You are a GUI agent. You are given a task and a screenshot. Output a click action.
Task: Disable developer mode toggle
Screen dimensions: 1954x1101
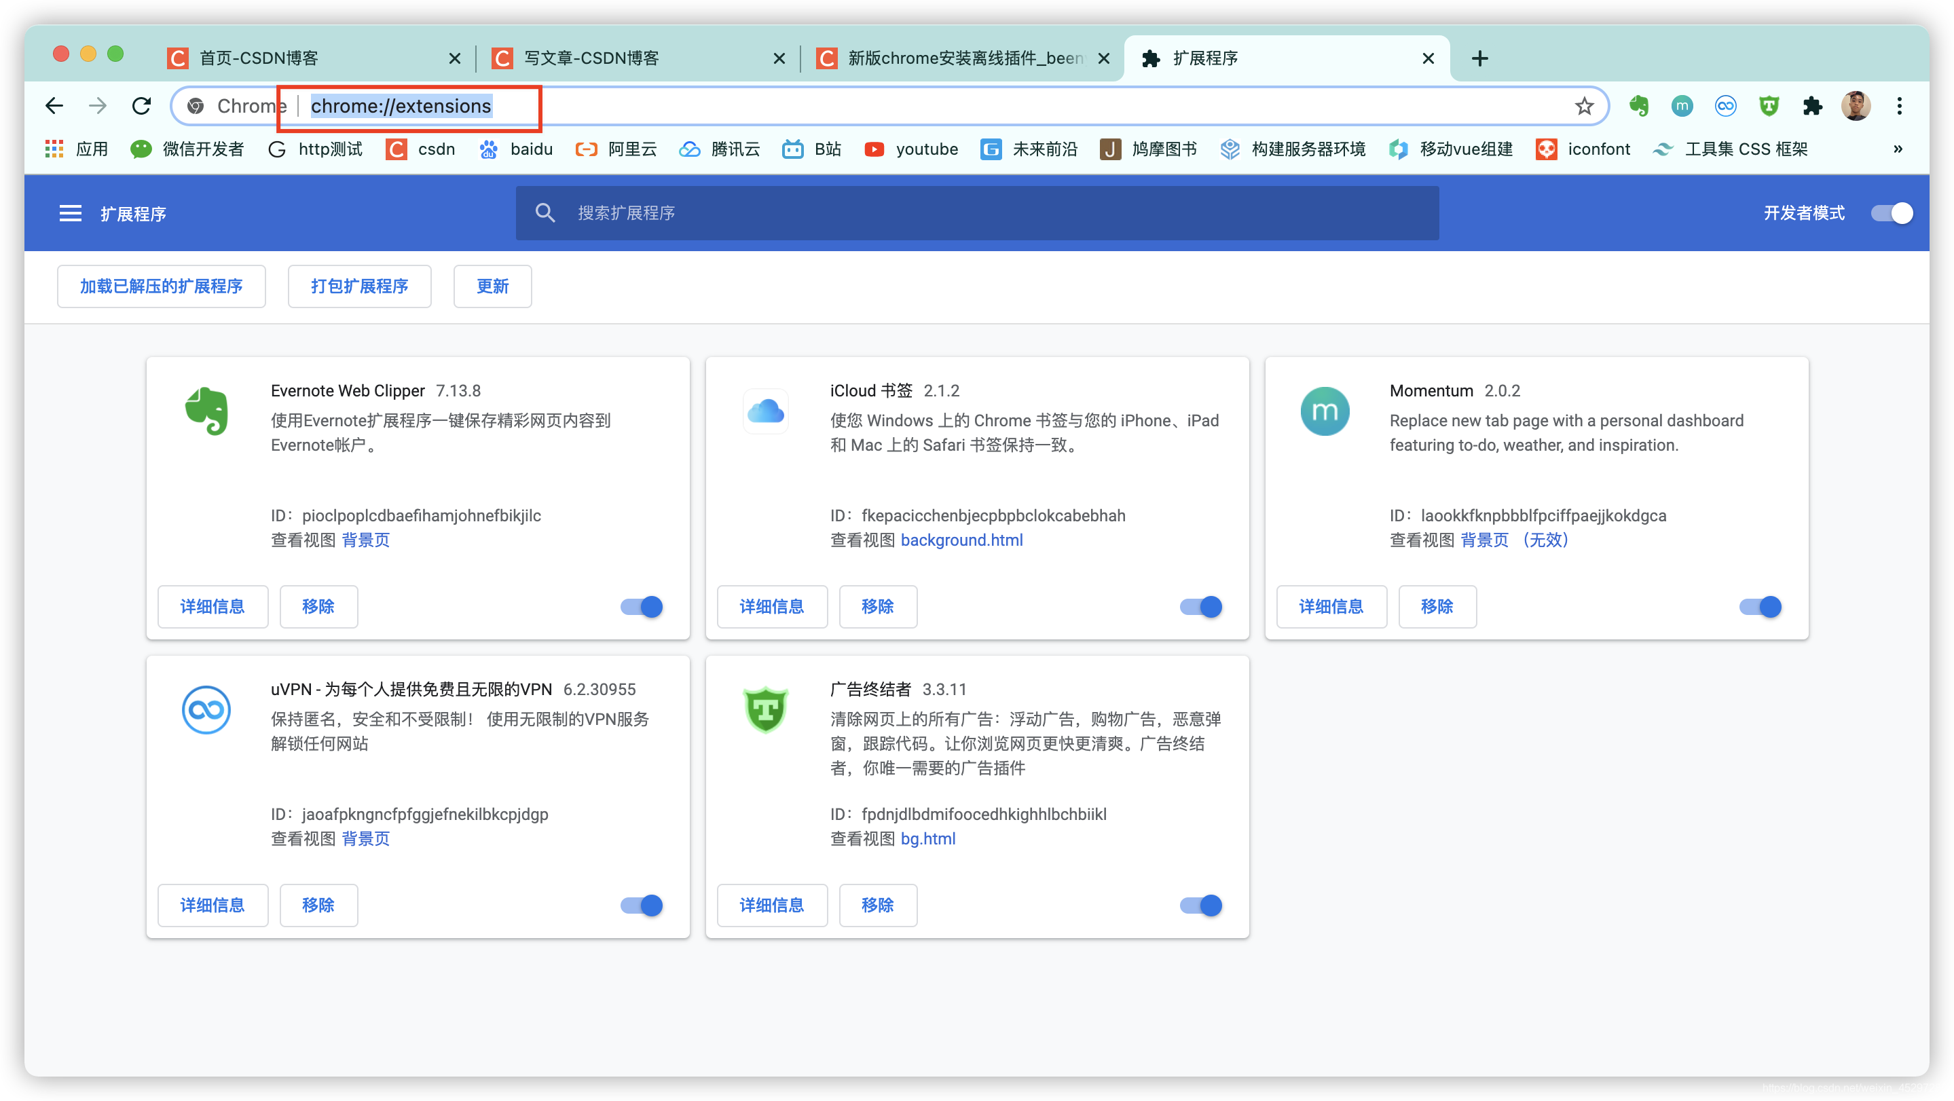pyautogui.click(x=1891, y=213)
